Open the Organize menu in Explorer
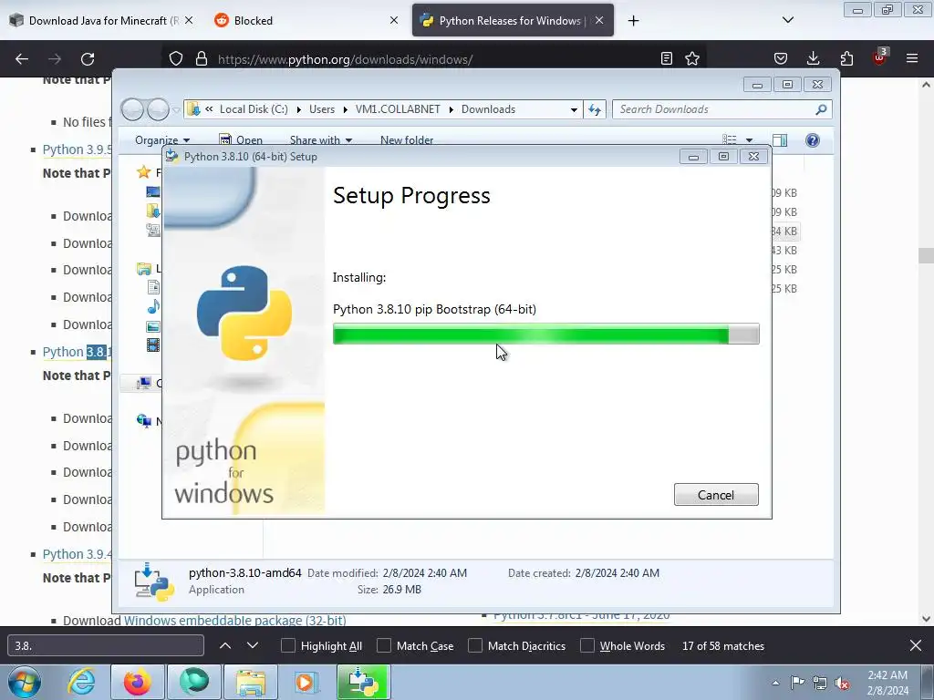The image size is (934, 700). (x=162, y=139)
